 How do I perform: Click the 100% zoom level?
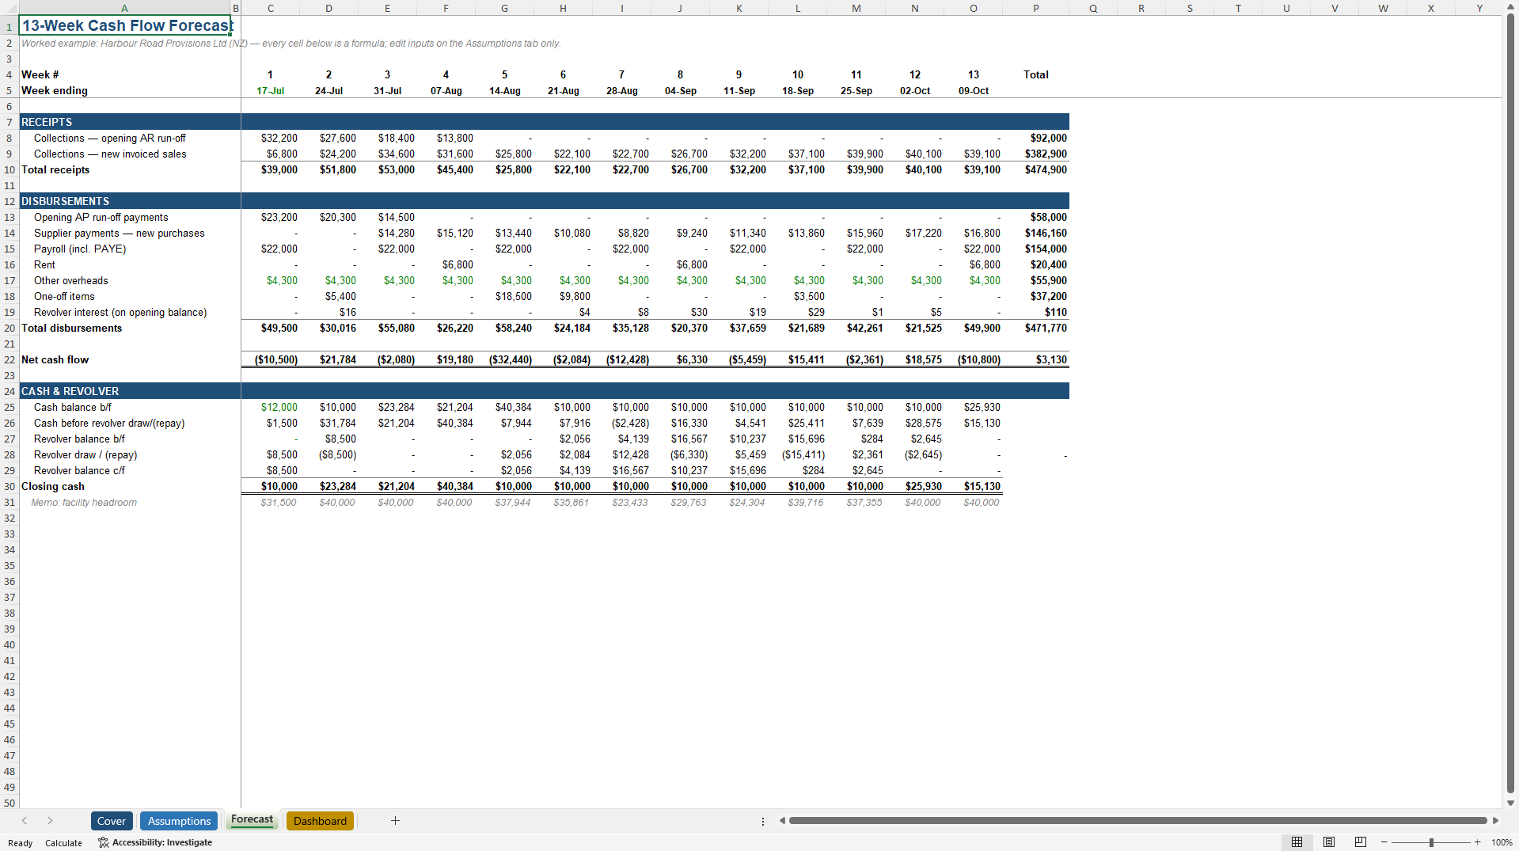click(1502, 842)
